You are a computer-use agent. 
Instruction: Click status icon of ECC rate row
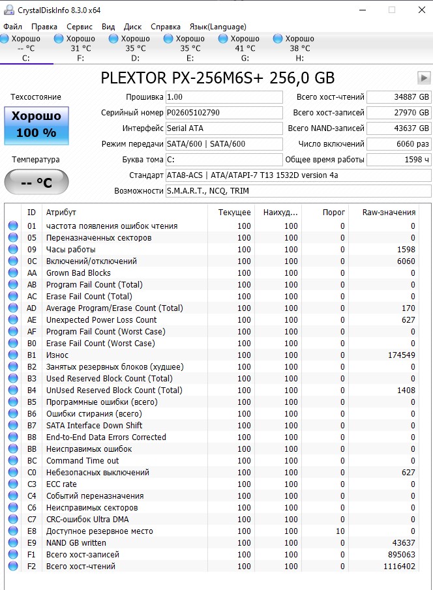(x=13, y=484)
